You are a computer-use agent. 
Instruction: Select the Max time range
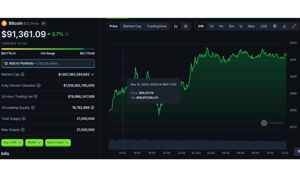(251, 26)
